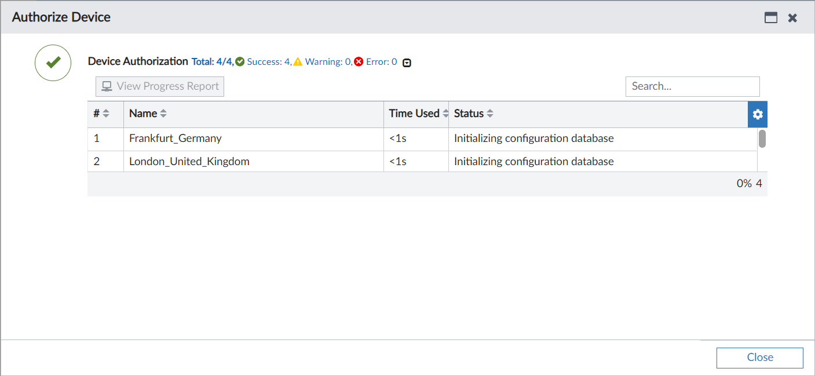Toggle sort order on the Name column

163,113
